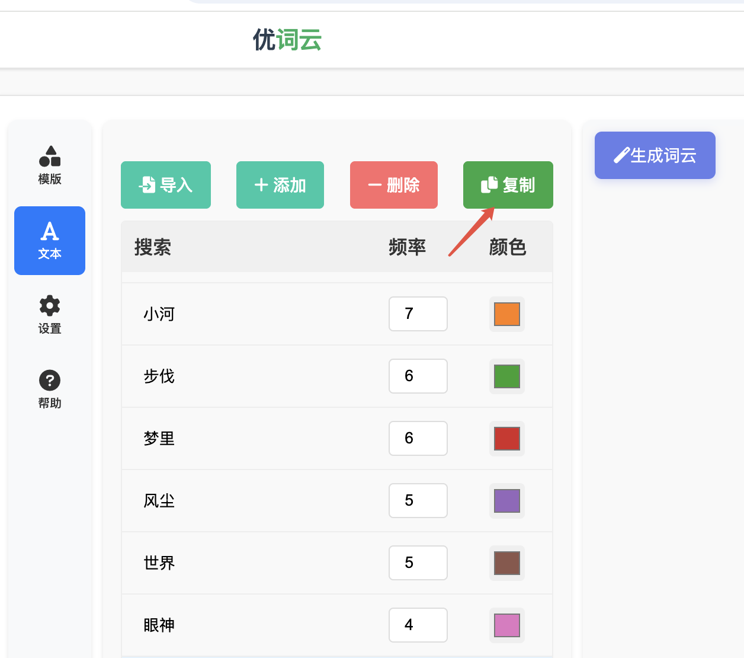Select the 模版 templates icon in sidebar
The width and height of the screenshot is (744, 658).
click(50, 156)
